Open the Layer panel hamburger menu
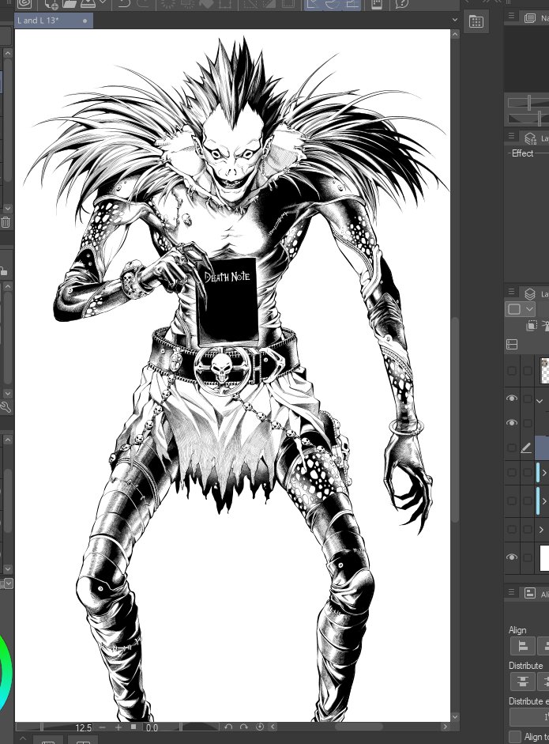This screenshot has height=744, width=549. click(511, 291)
